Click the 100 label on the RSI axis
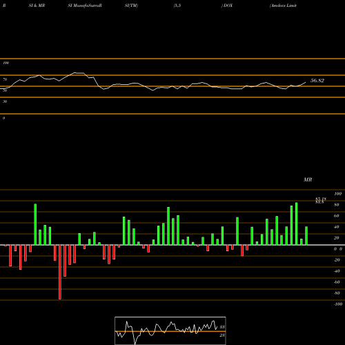The image size is (345, 345). coord(6,63)
